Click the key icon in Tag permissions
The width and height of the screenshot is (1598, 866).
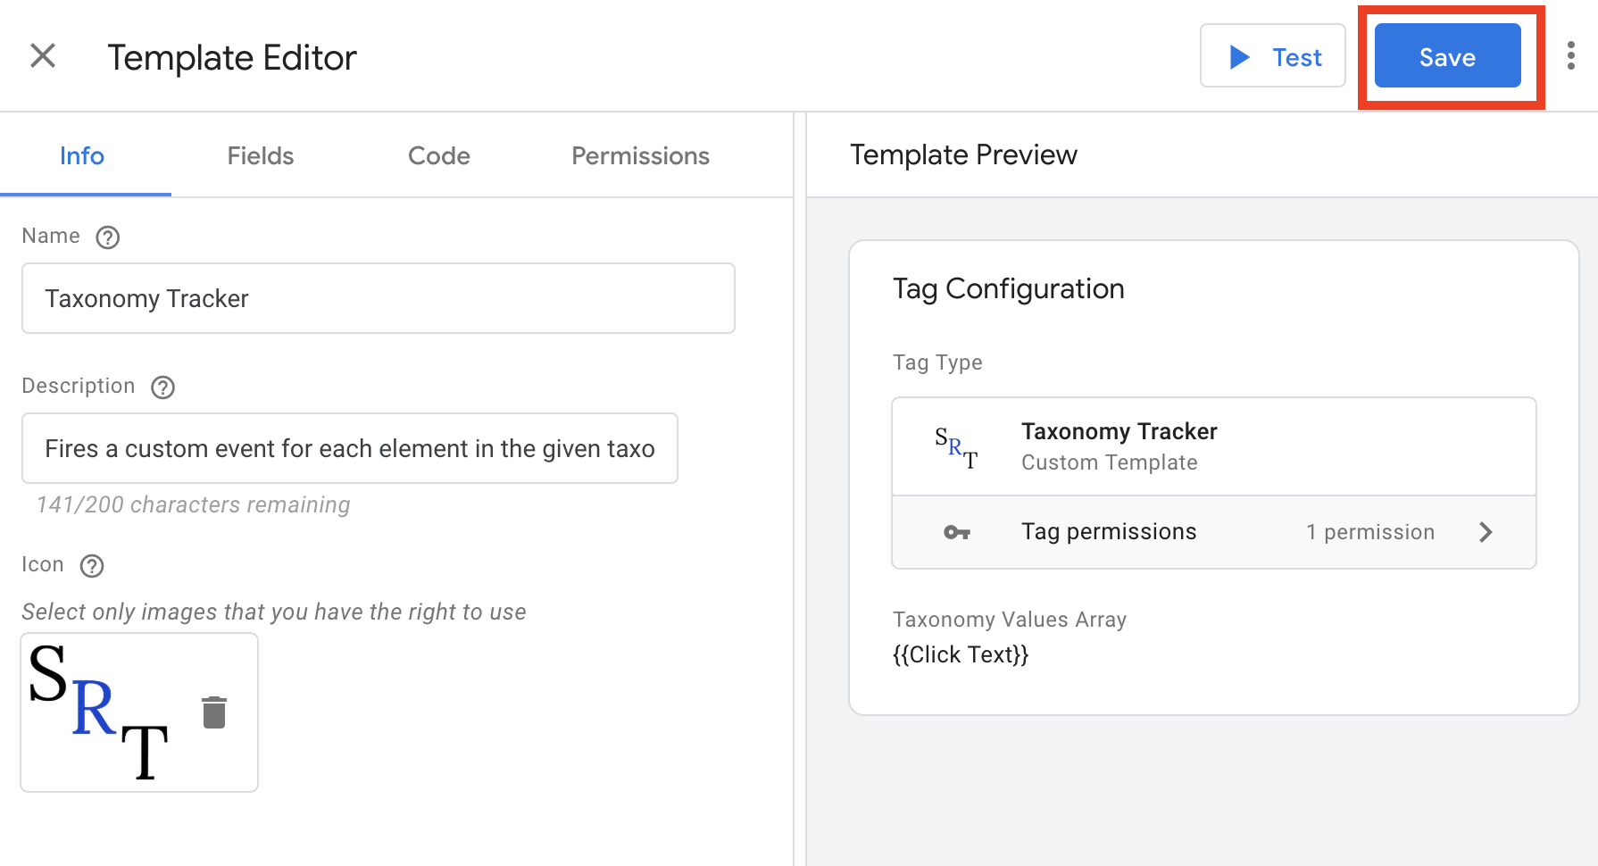956,532
